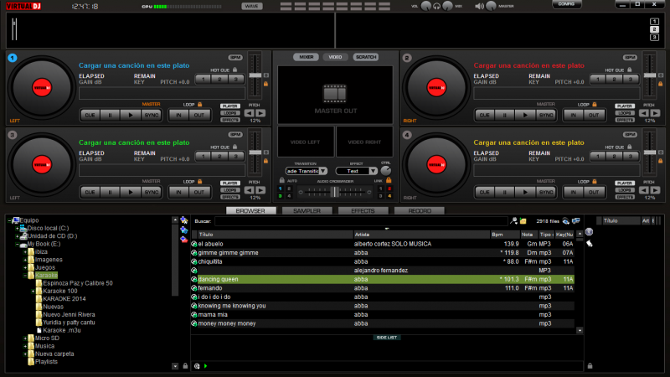Click deck 1 pitch slider handle
This screenshot has height=377, width=670.
coord(255,75)
